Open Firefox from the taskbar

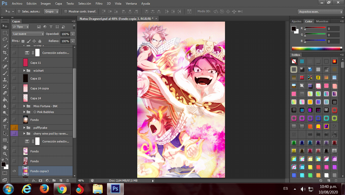pyautogui.click(x=44, y=189)
